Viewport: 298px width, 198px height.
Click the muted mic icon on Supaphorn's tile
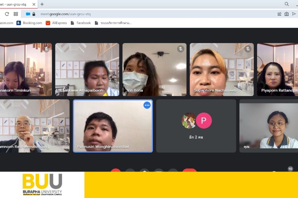coord(248,49)
